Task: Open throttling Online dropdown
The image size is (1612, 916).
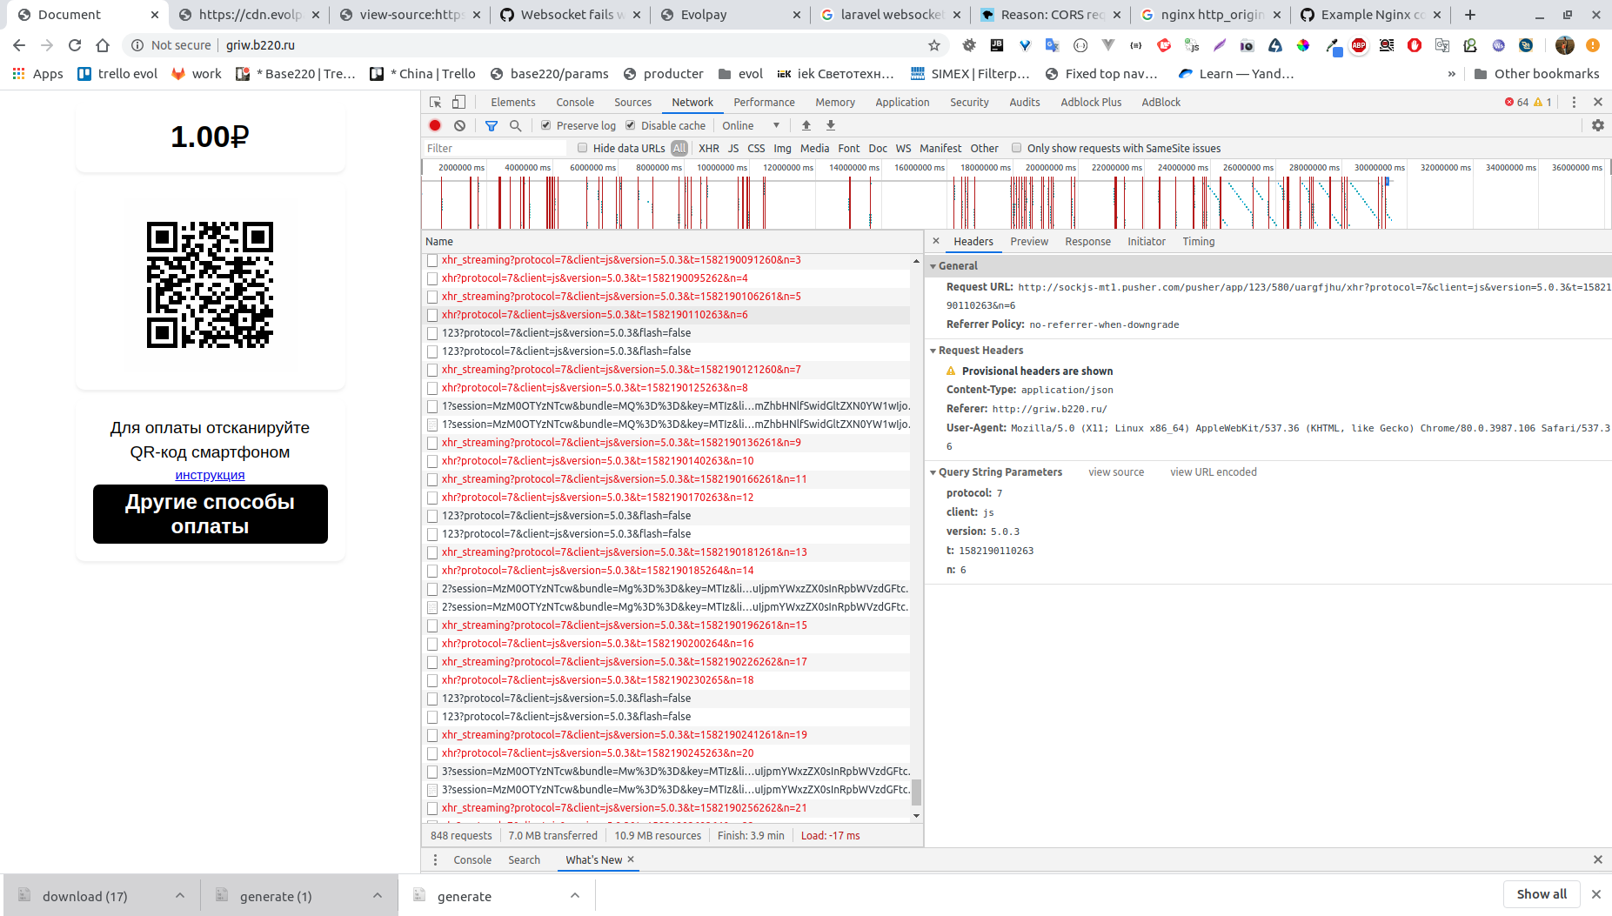Action: [x=751, y=125]
